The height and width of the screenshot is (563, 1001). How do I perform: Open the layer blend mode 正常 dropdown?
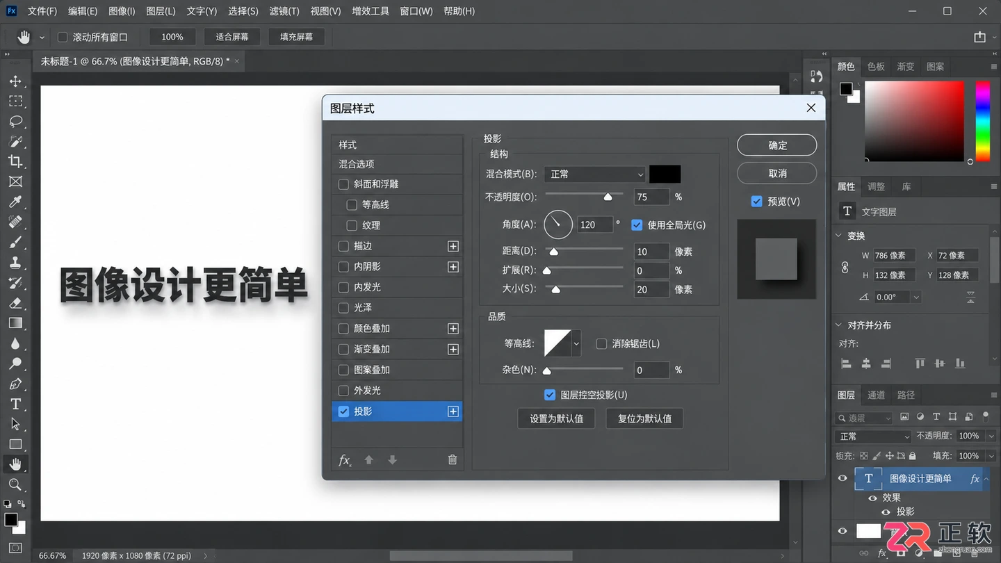pyautogui.click(x=873, y=436)
